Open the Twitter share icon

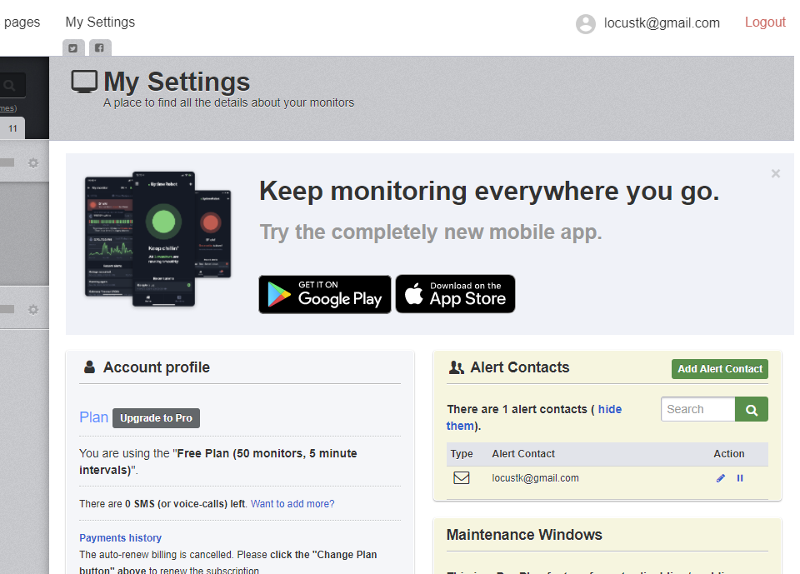pos(73,48)
